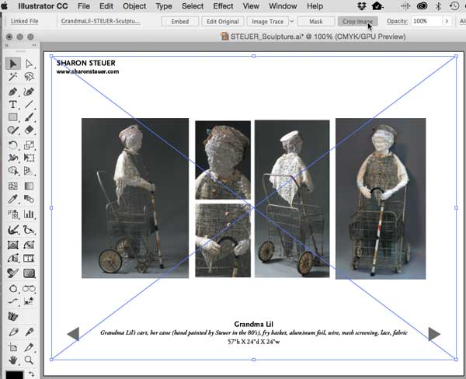Select the Rectangle tool
This screenshot has height=379, width=466.
pos(12,117)
